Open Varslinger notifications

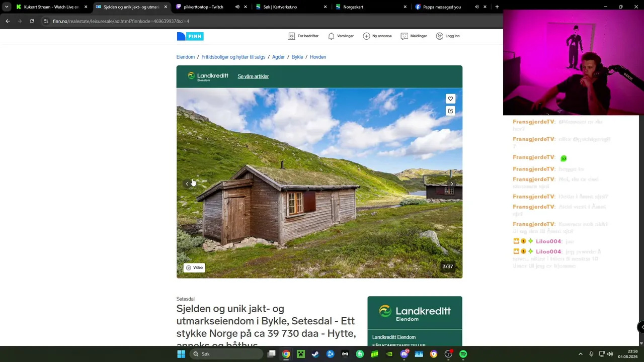pyautogui.click(x=341, y=36)
